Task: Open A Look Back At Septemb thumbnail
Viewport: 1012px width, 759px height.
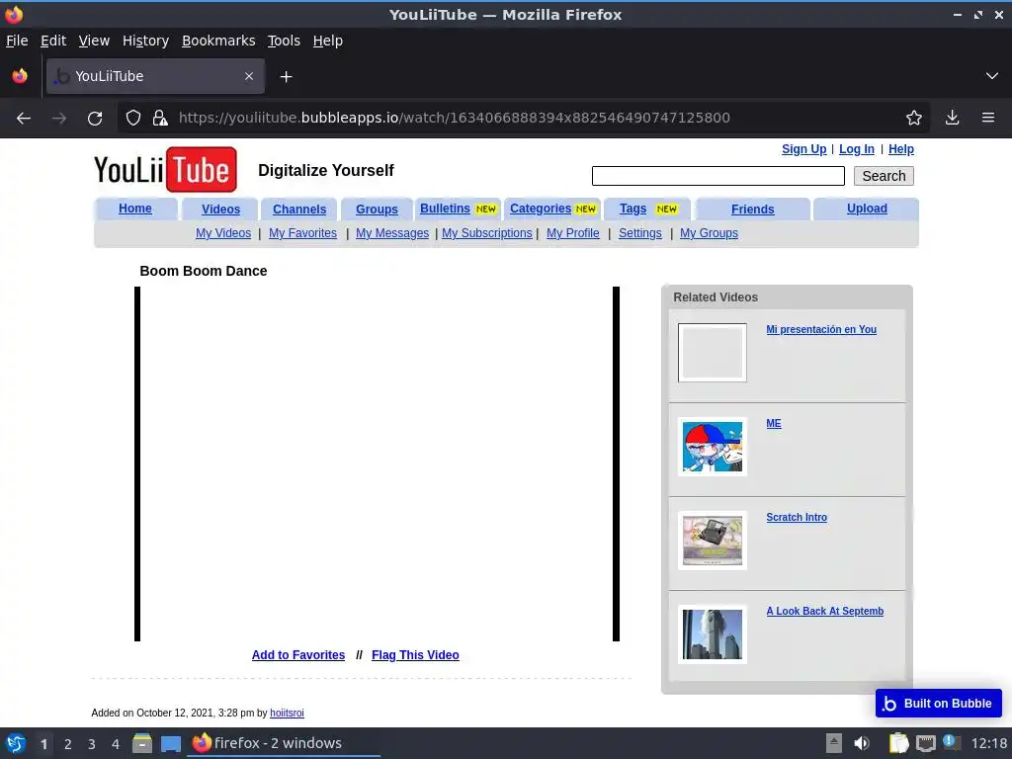Action: 712,634
